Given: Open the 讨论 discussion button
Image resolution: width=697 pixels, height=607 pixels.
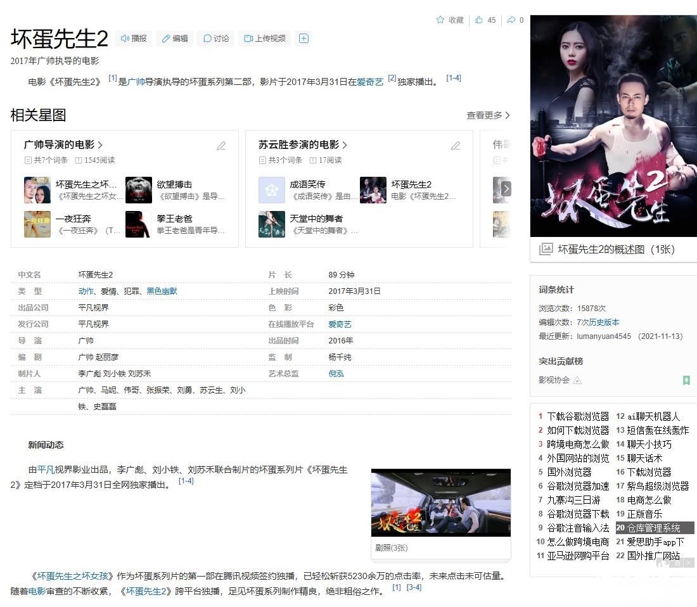Looking at the screenshot, I should [215, 39].
